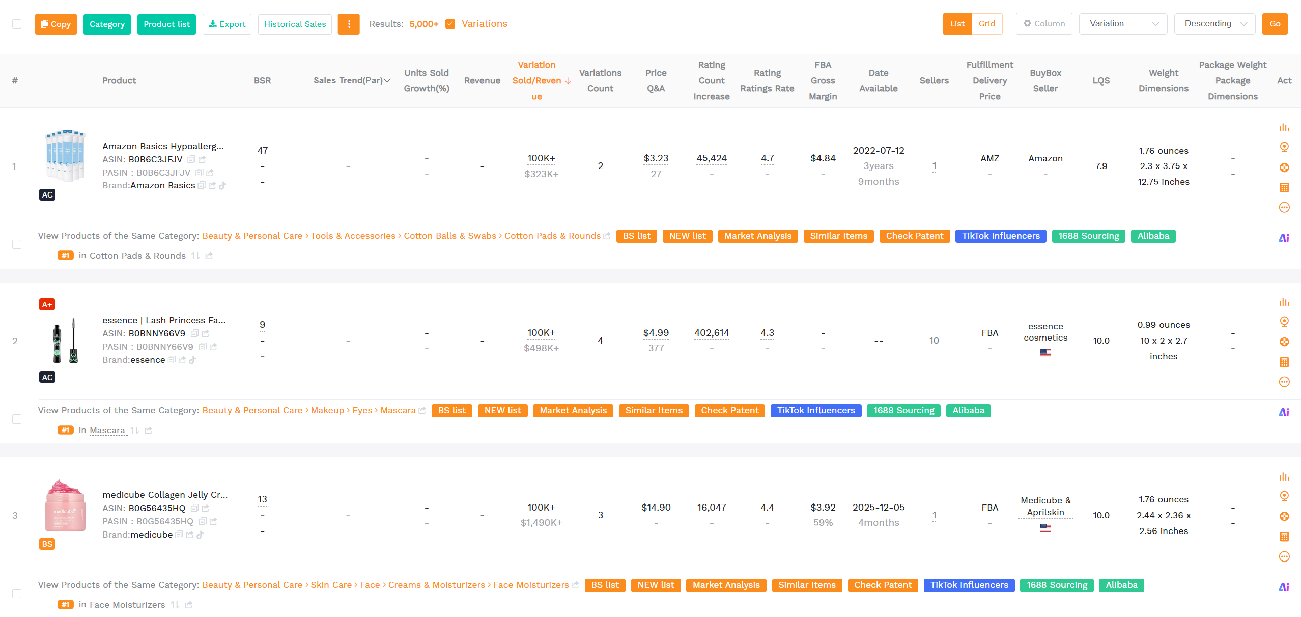Expand the Sales Trend(Par) column dropdown

click(x=387, y=80)
